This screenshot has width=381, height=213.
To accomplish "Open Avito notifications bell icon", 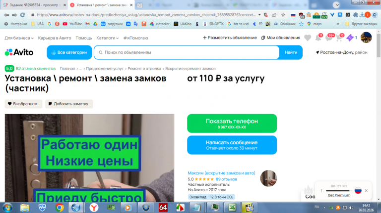I will (318, 38).
